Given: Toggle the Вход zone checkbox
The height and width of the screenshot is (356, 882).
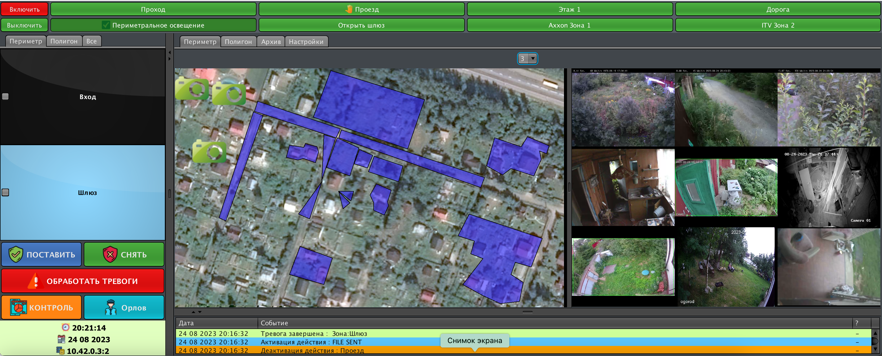Looking at the screenshot, I should tap(6, 96).
